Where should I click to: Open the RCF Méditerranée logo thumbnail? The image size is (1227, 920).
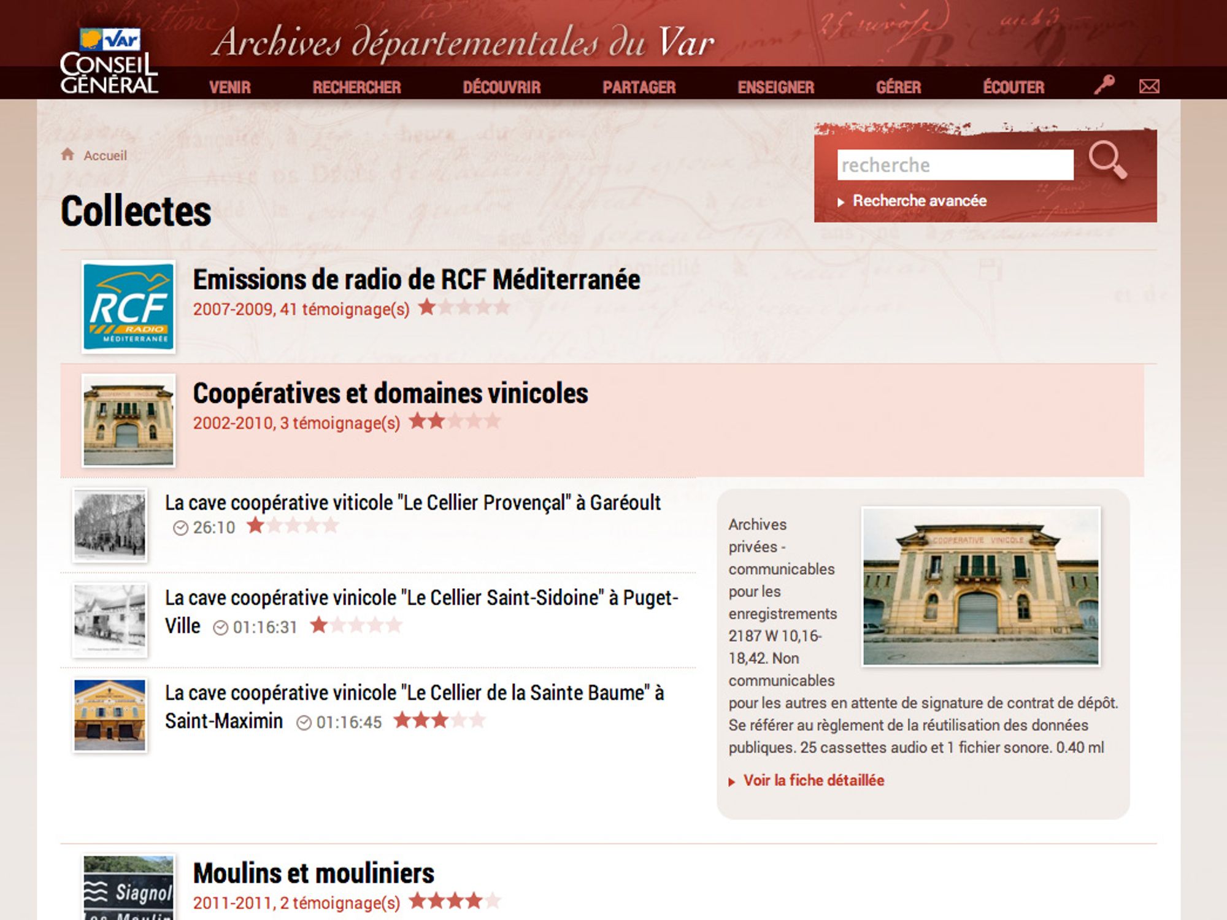(x=128, y=307)
